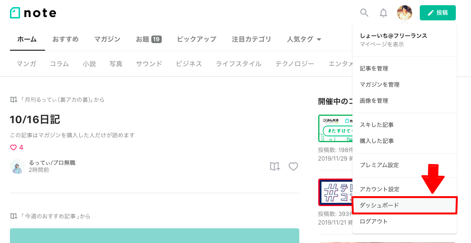
Task: Click the #たすけて contest banner thumbnail
Action: click(x=335, y=128)
